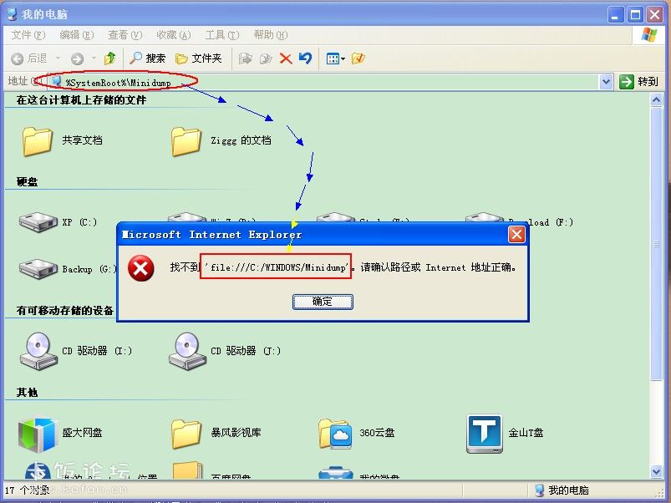Click 确定 in the error dialog
The width and height of the screenshot is (671, 503).
tap(323, 302)
